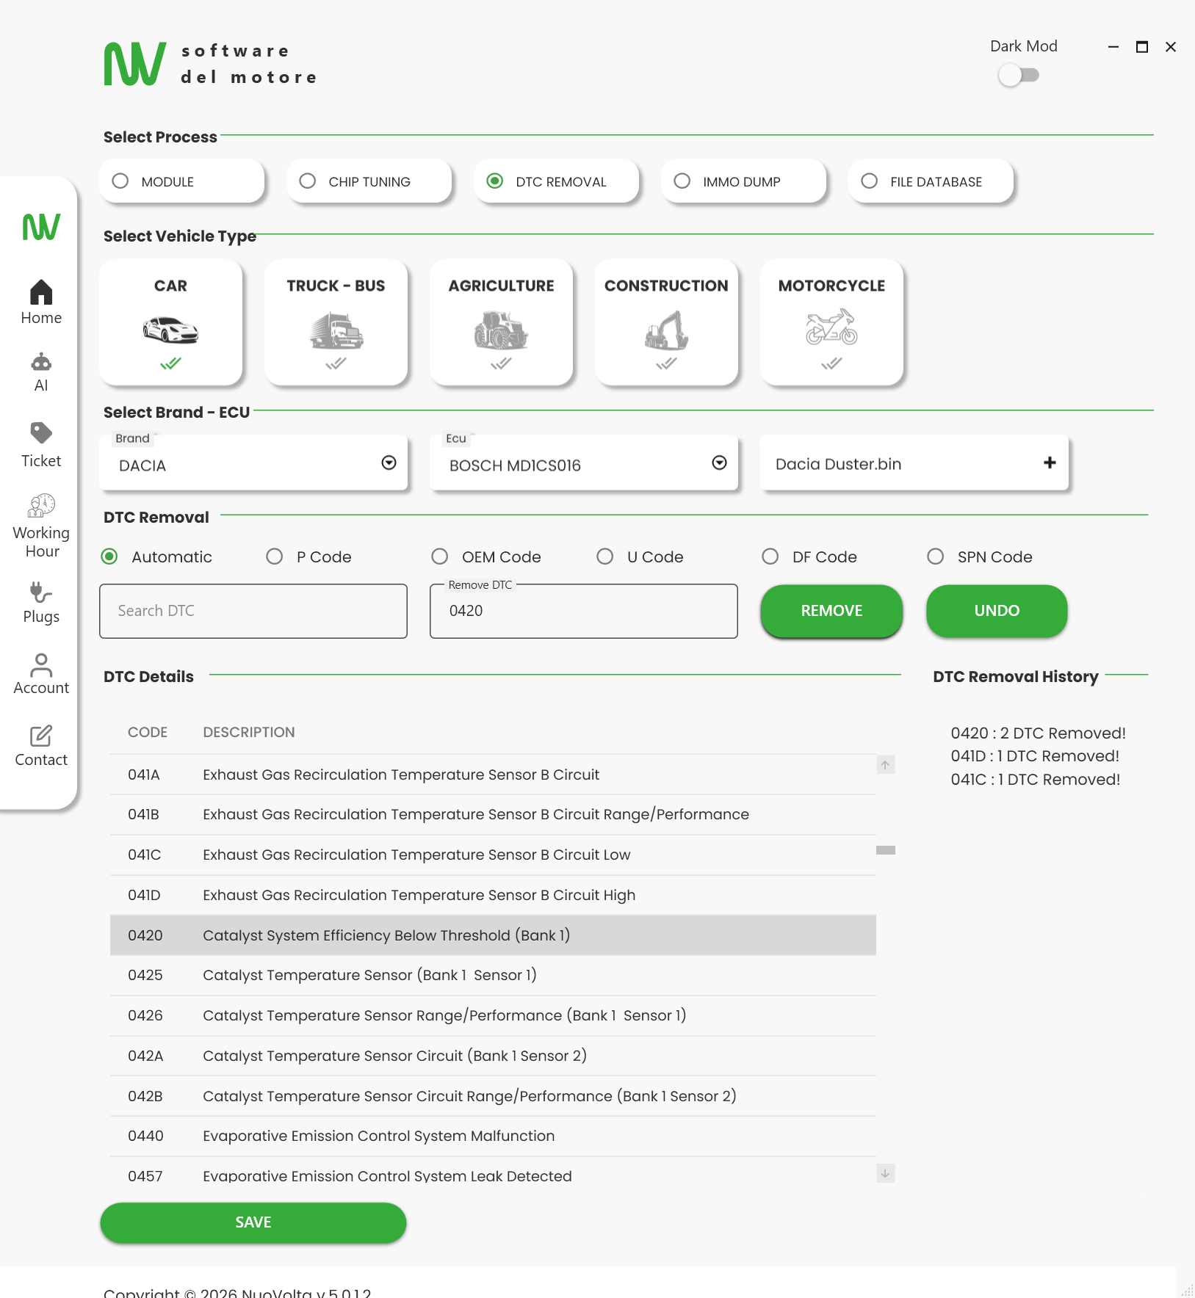Image resolution: width=1195 pixels, height=1298 pixels.
Task: Toggle the Dark Mod switch
Action: pos(1019,75)
